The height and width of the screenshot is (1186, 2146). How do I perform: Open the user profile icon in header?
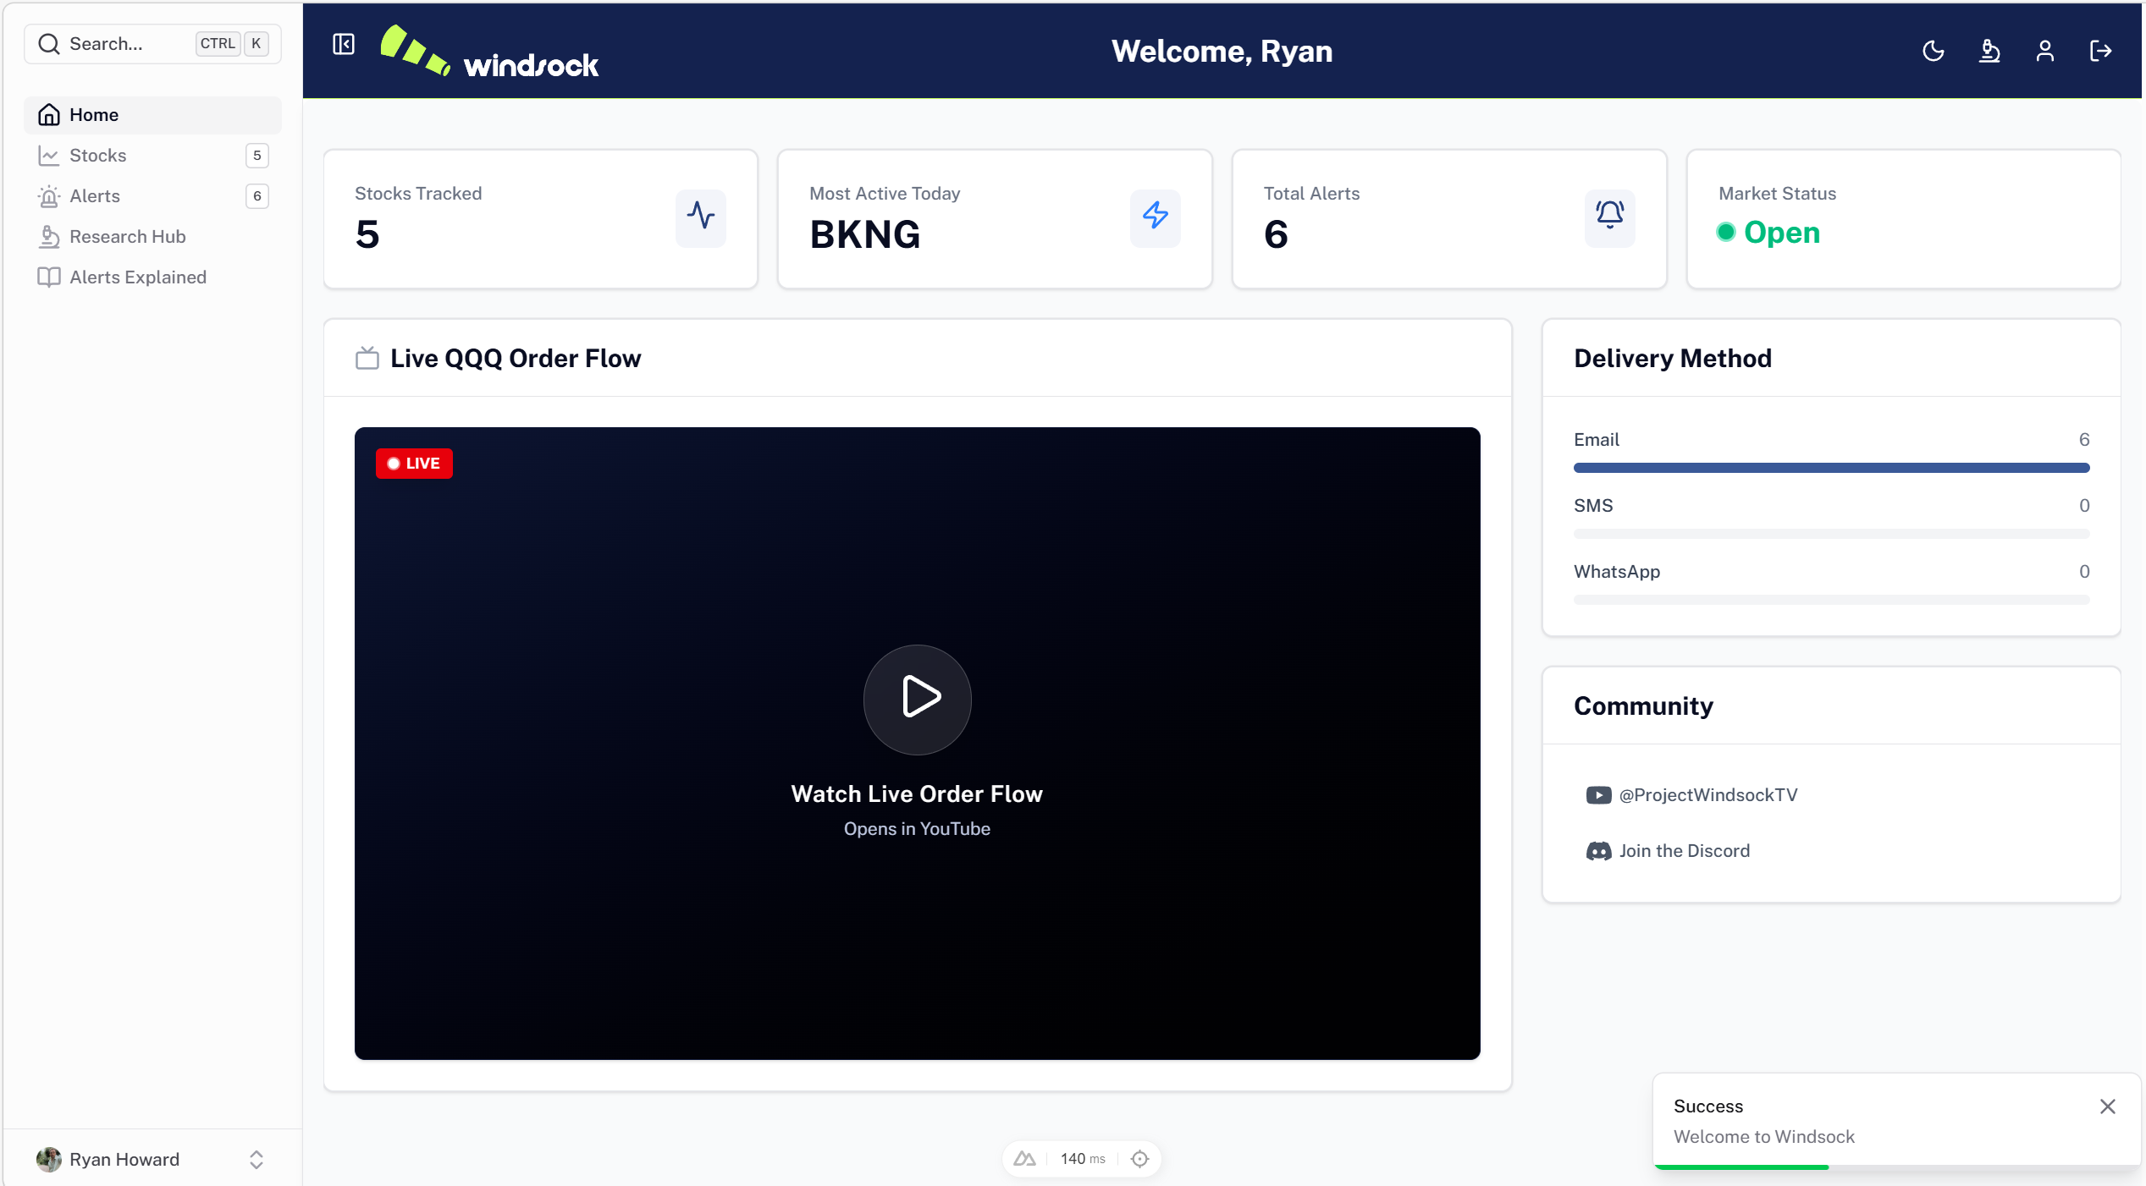pyautogui.click(x=2045, y=52)
